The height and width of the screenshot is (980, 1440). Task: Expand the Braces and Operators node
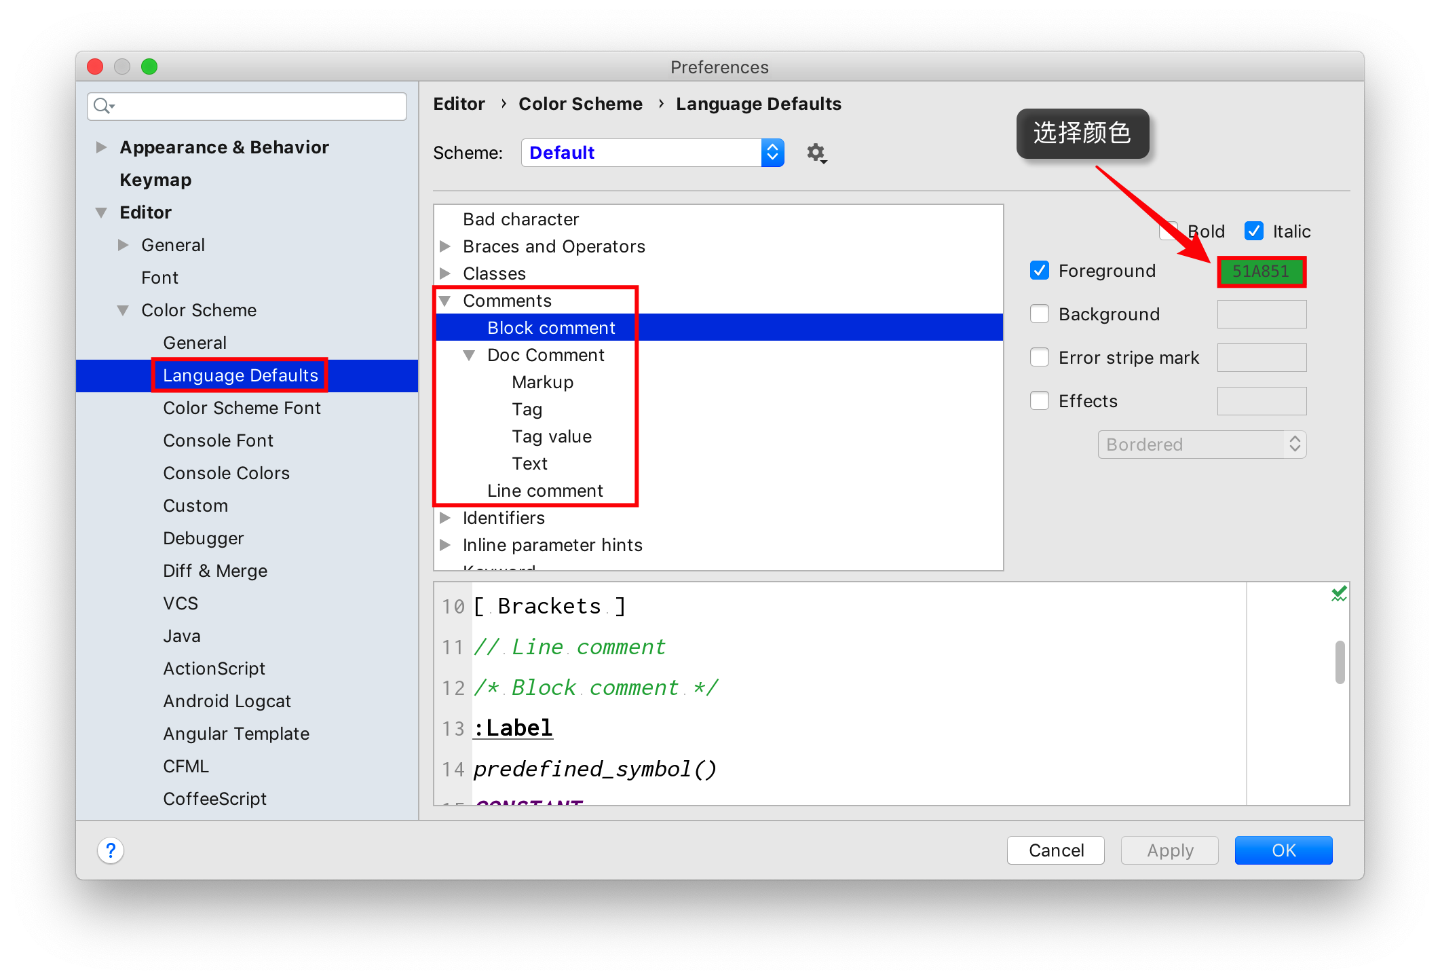pos(446,246)
